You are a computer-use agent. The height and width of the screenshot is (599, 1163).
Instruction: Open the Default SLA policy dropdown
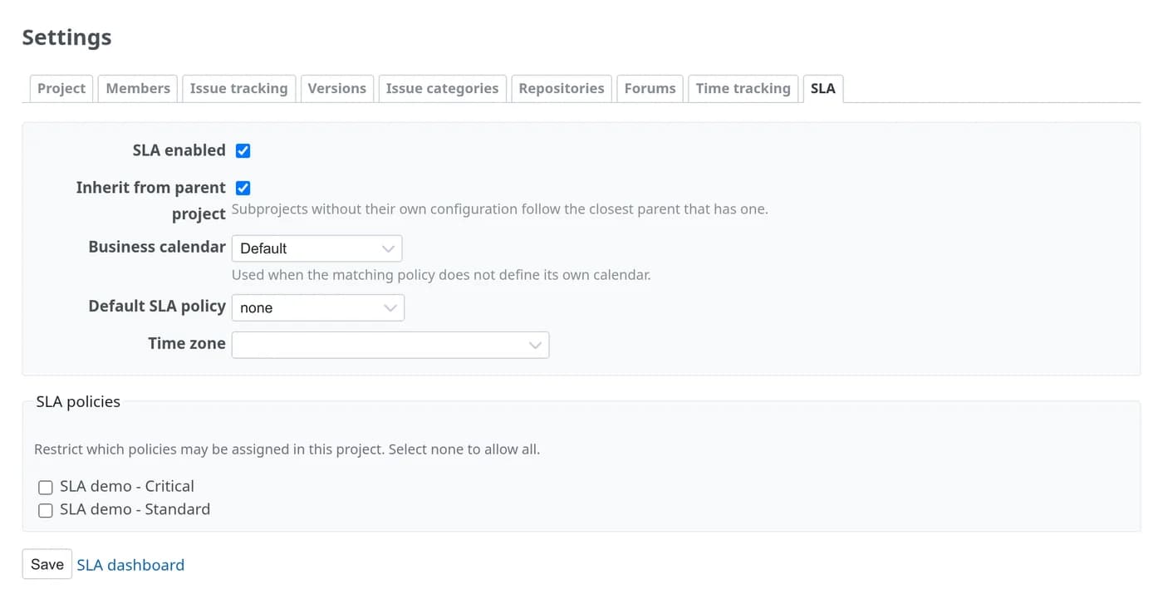[317, 307]
